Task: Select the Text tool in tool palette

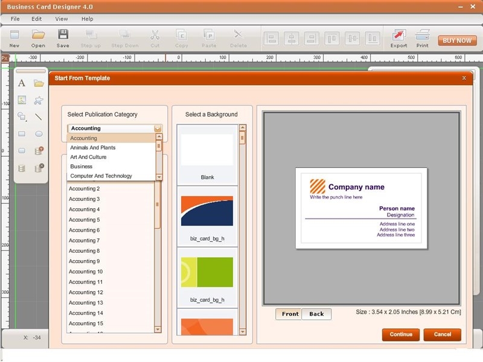Action: pos(22,83)
